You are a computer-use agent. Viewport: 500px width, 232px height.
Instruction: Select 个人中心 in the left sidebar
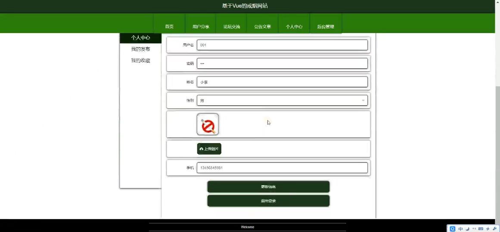click(141, 37)
